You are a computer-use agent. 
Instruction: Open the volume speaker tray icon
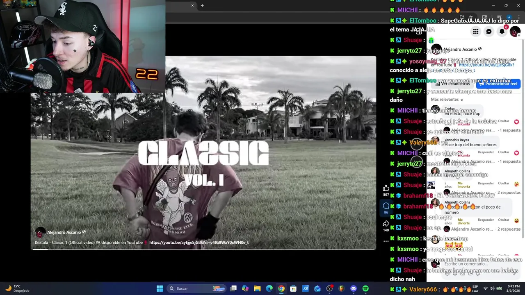[x=492, y=288]
